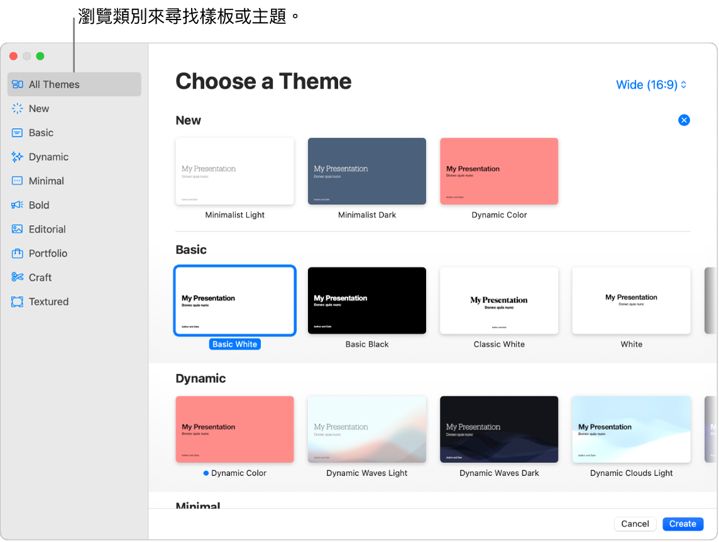Choose the Minimalist Dark theme

366,171
